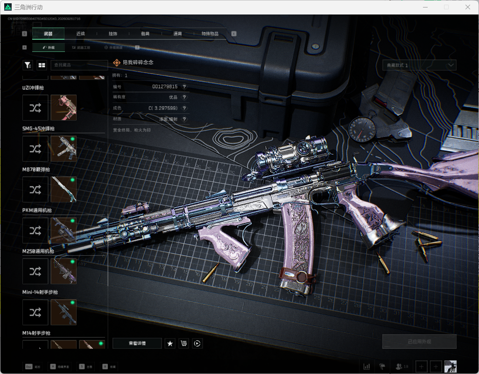Open the third 外观 sub-tab with gear icon
This screenshot has width=479, height=374.
tap(113, 47)
